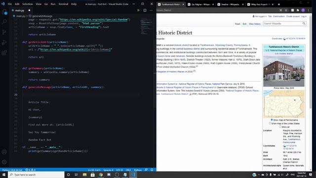The image size is (316, 178).
Task: Open Chrome three-dot menu
Action: point(308,10)
